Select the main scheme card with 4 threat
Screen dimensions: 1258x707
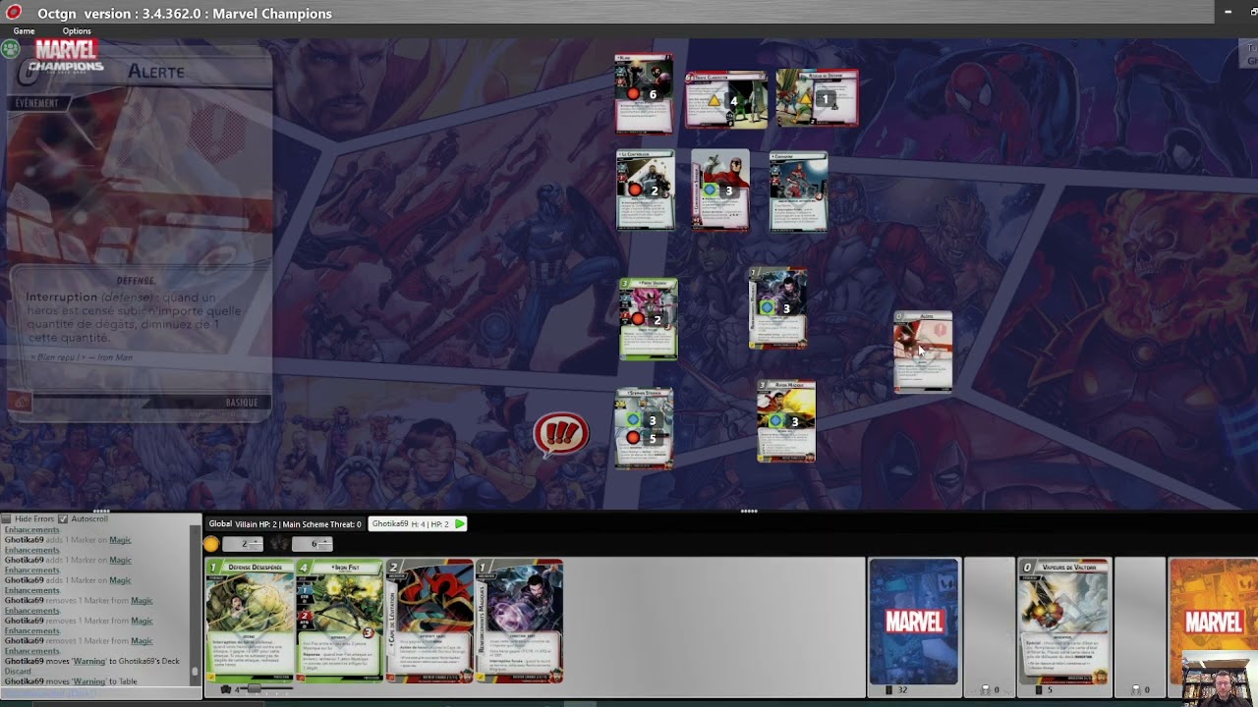[726, 100]
